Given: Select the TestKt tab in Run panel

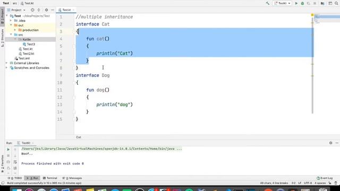Looking at the screenshot, I should (x=26, y=143).
